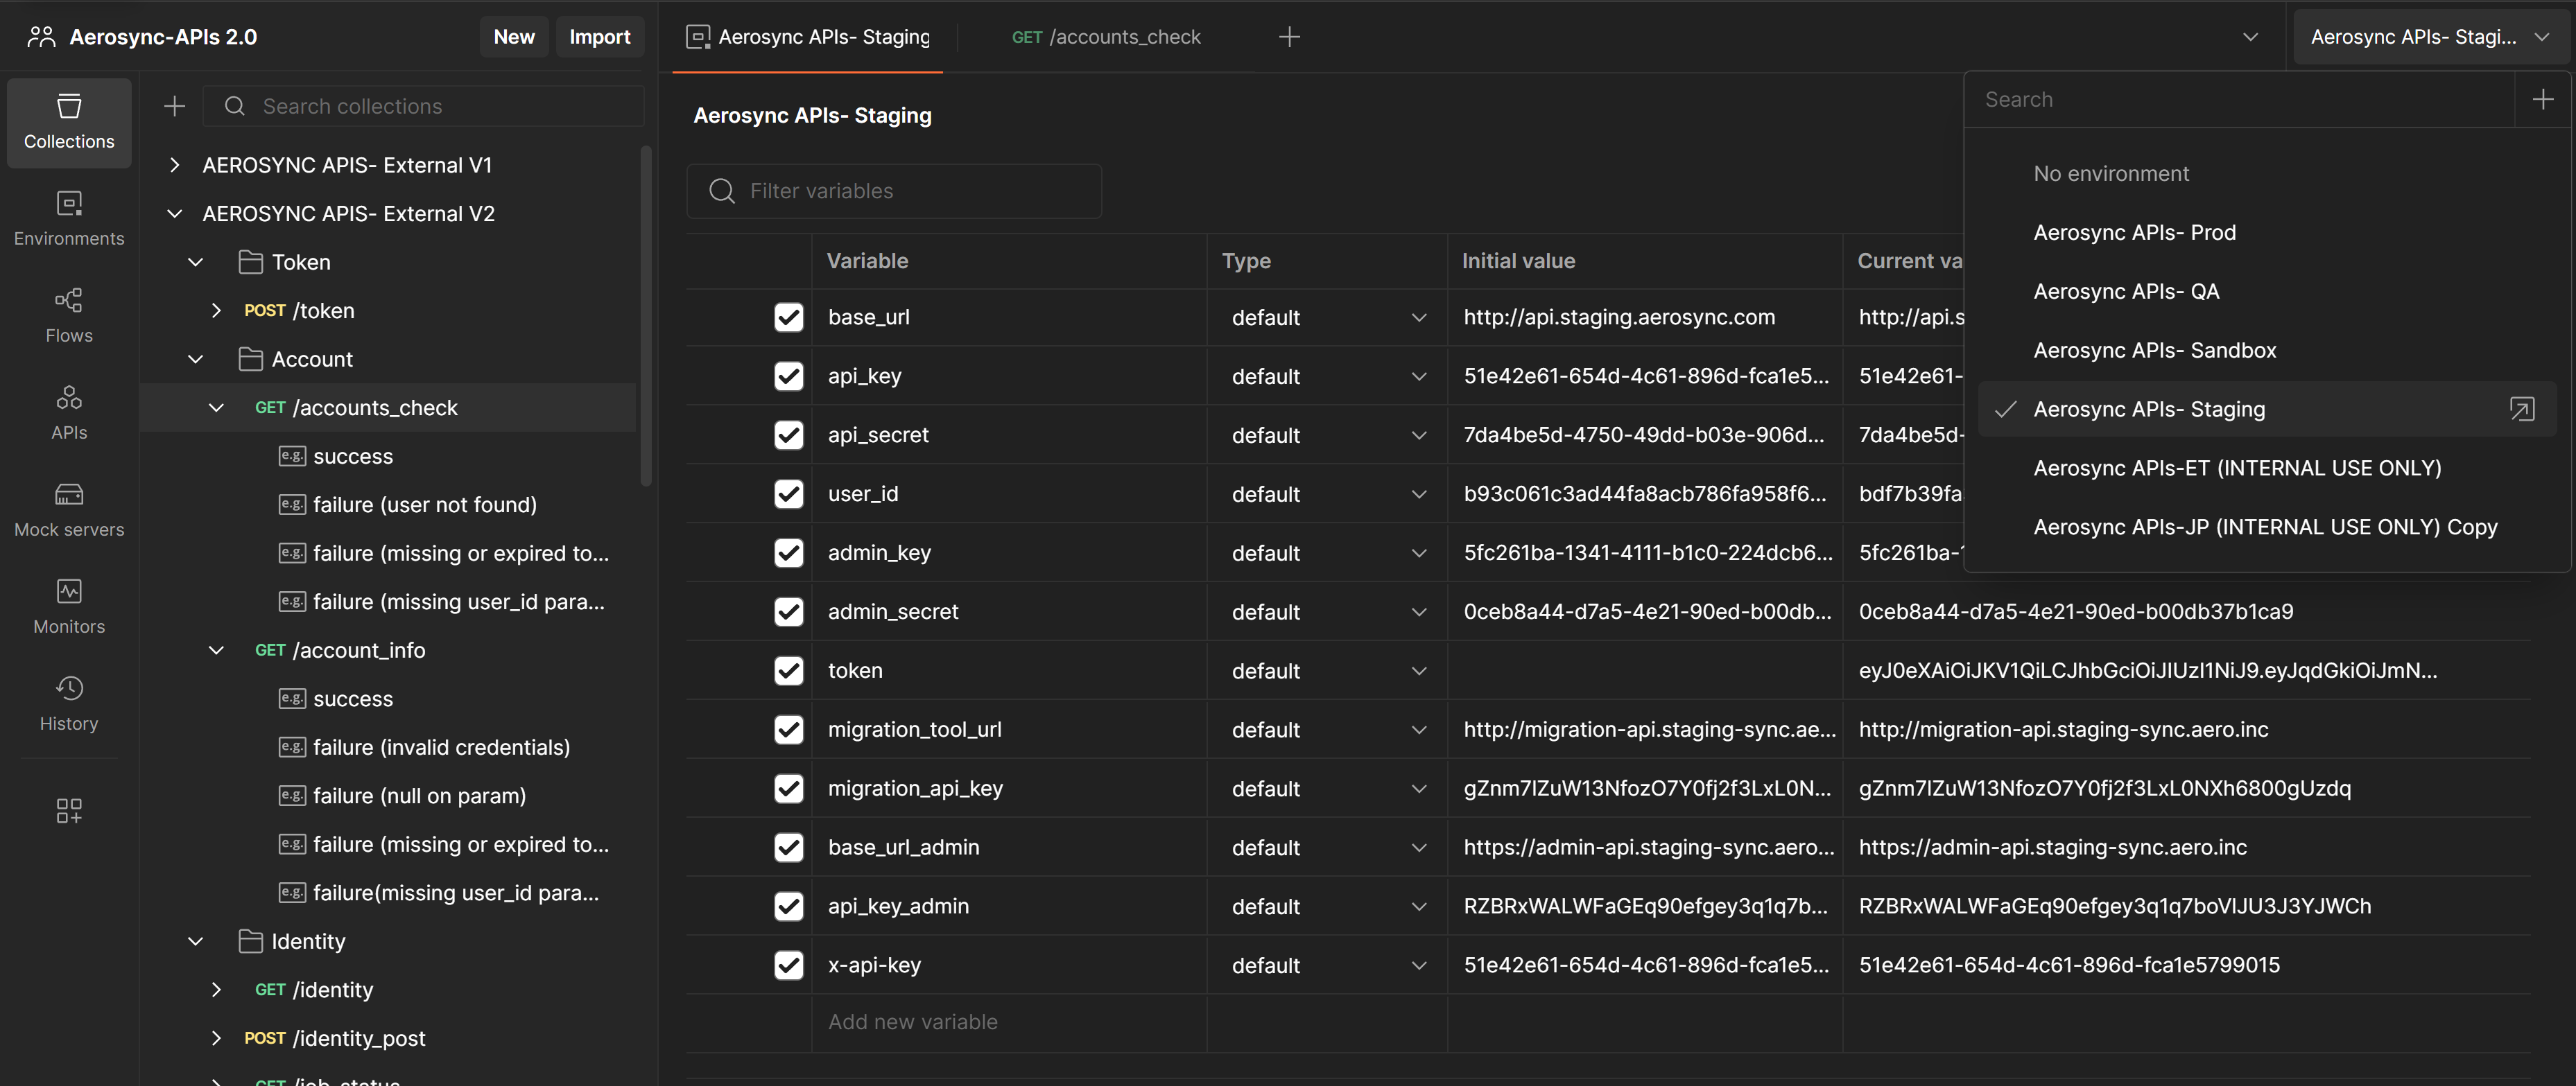Open the Mock servers sidebar panel
2576x1086 pixels.
(69, 509)
